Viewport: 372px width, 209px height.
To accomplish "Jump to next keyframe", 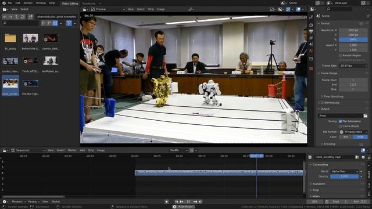I will click(x=195, y=201).
